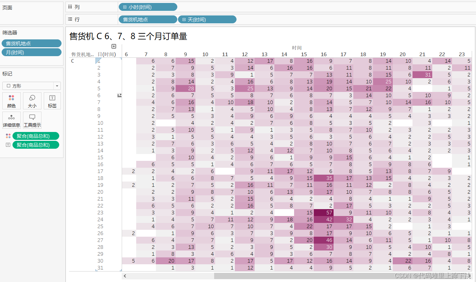Open the mark type dropdown 方形
The image size is (476, 282).
pyautogui.click(x=32, y=86)
